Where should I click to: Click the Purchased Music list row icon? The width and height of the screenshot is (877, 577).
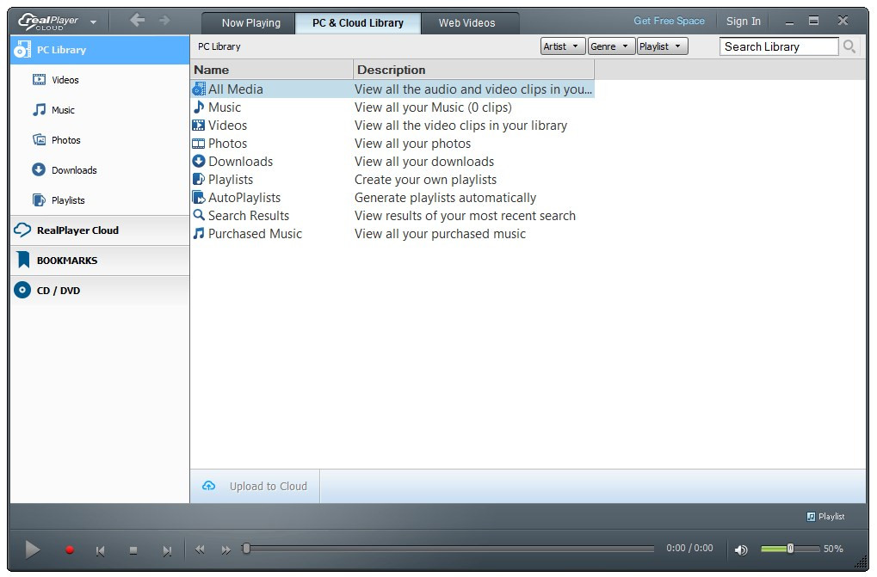(199, 234)
